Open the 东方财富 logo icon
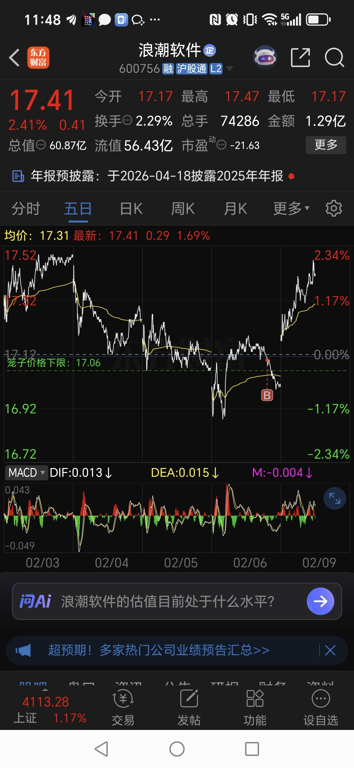This screenshot has width=354, height=768. tap(38, 57)
